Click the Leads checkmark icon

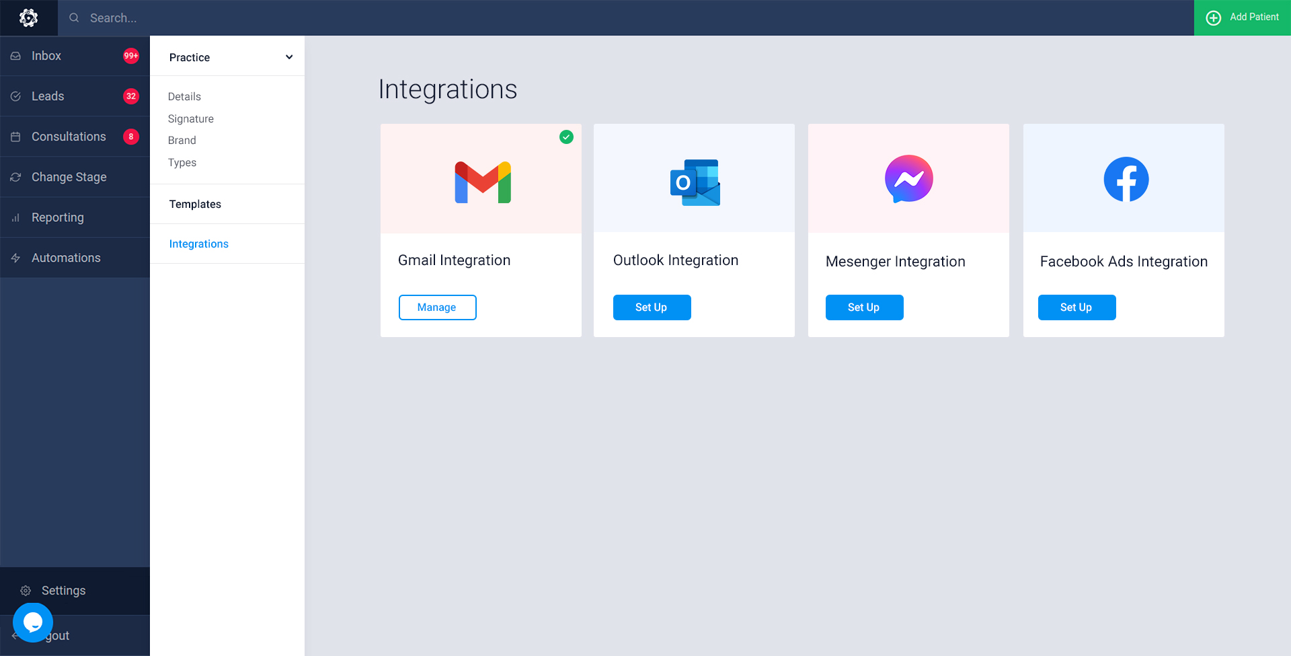(15, 96)
